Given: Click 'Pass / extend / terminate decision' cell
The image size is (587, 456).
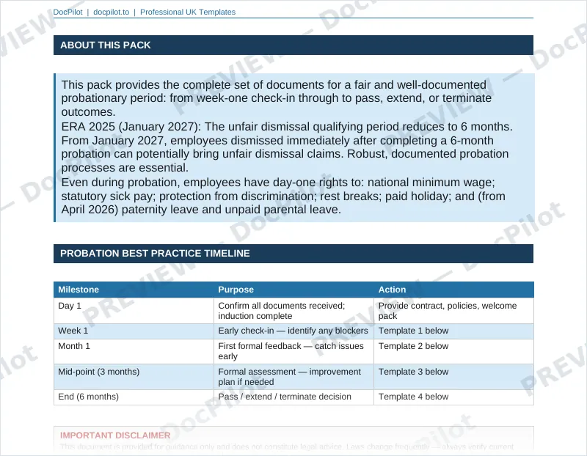Looking at the screenshot, I should click(x=293, y=397).
